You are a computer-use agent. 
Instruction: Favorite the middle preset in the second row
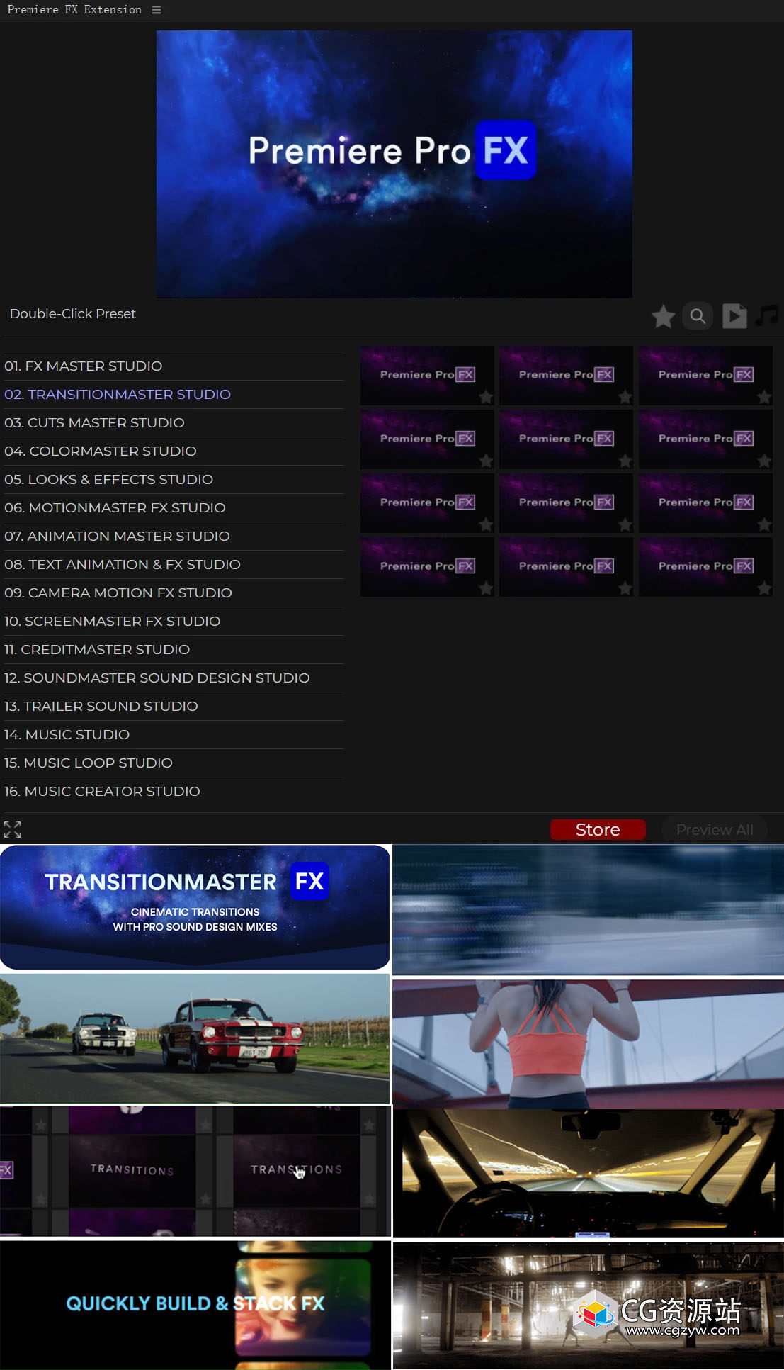[625, 461]
